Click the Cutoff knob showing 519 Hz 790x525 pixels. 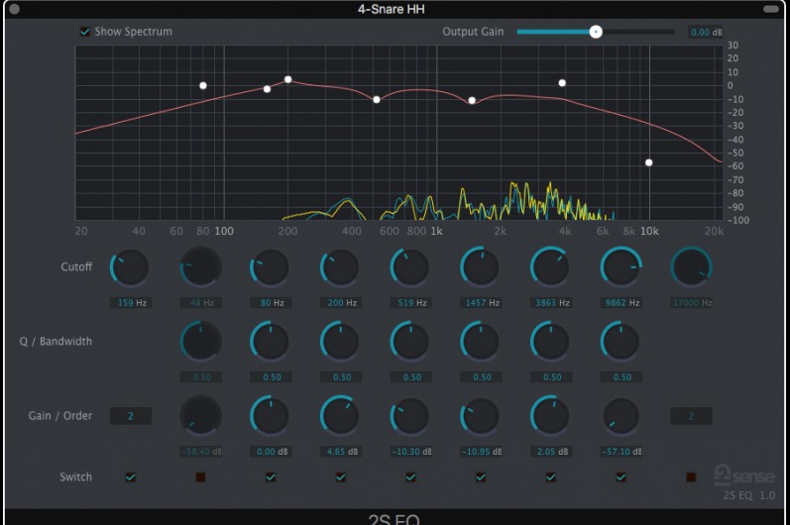coord(410,268)
